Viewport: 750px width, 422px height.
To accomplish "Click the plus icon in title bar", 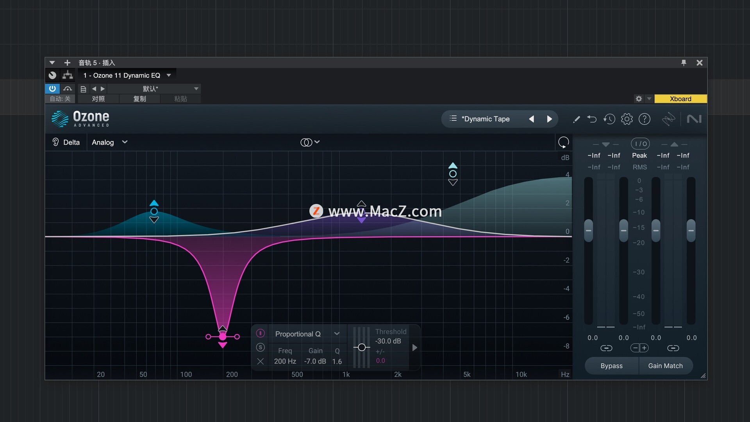I will coord(67,63).
